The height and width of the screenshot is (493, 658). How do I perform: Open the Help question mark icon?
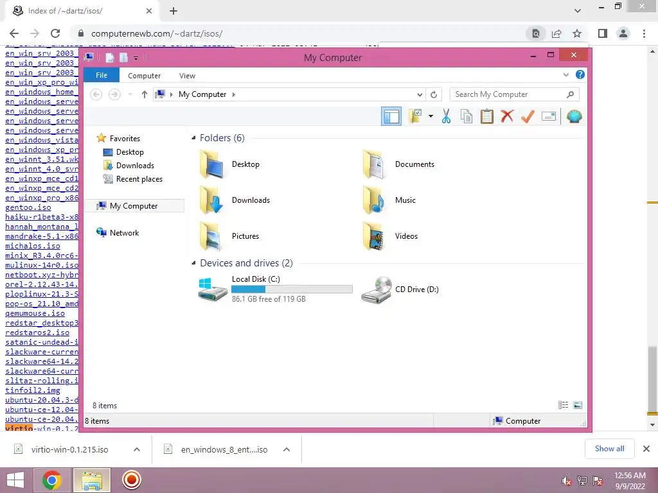click(580, 74)
